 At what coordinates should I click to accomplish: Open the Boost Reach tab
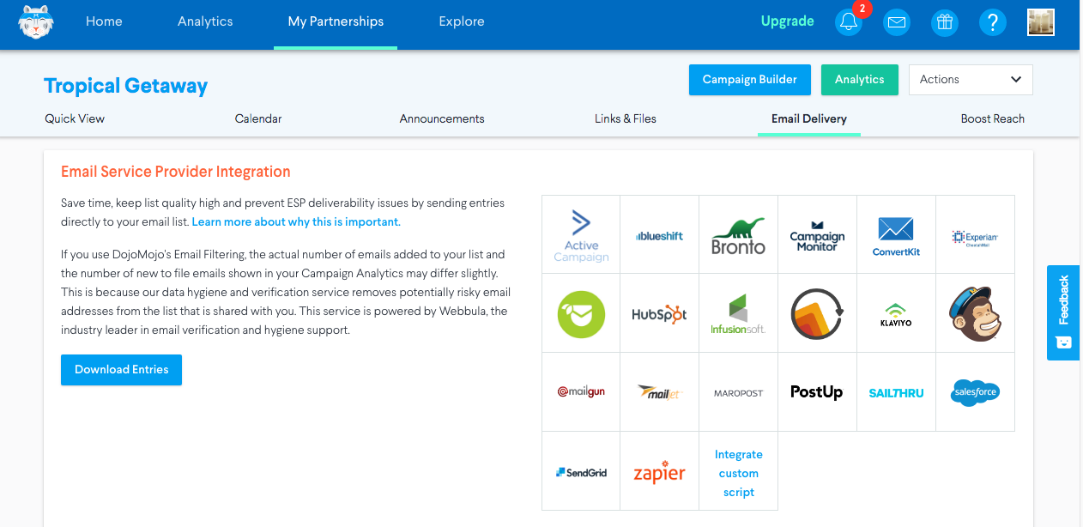(x=993, y=118)
